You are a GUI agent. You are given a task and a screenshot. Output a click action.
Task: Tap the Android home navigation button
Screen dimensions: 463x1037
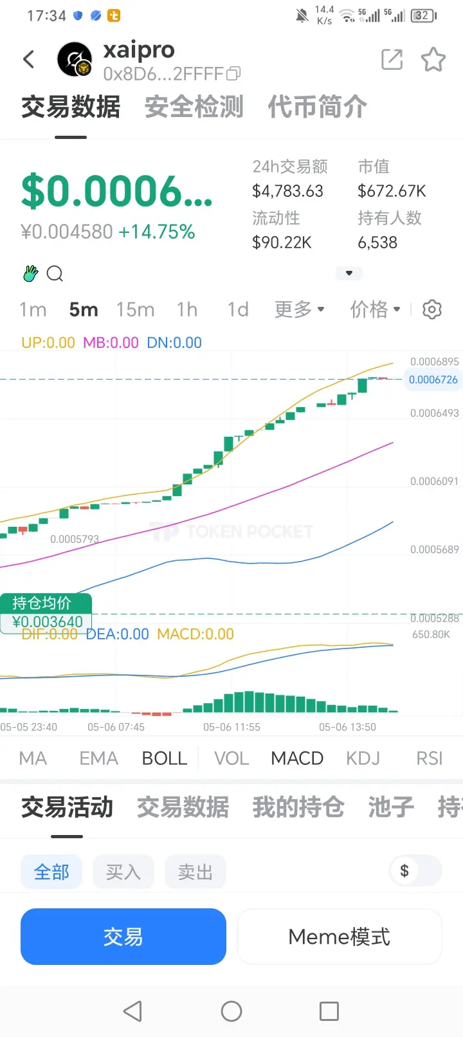click(x=232, y=1011)
